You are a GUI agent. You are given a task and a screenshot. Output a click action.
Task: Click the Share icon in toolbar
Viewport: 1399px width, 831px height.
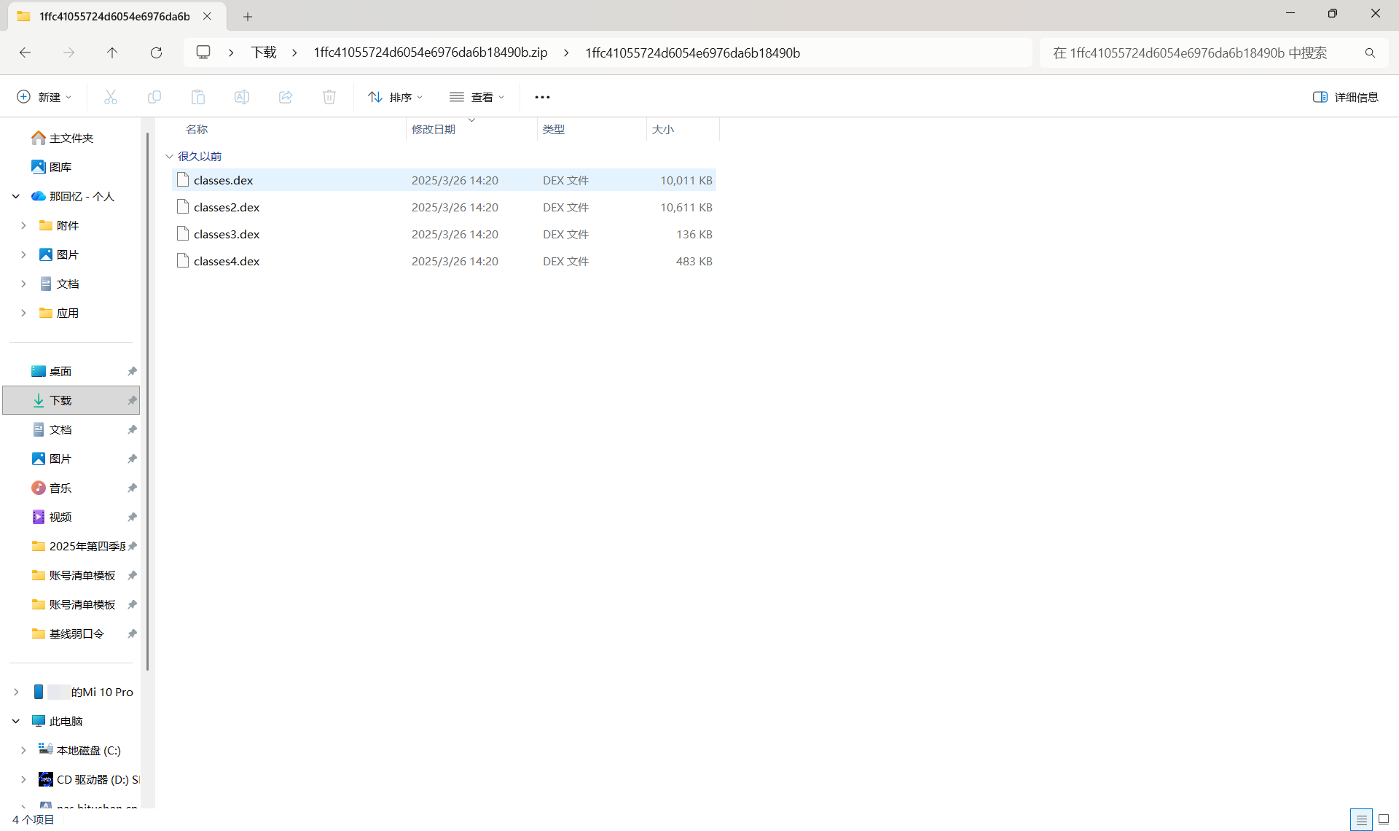[286, 97]
